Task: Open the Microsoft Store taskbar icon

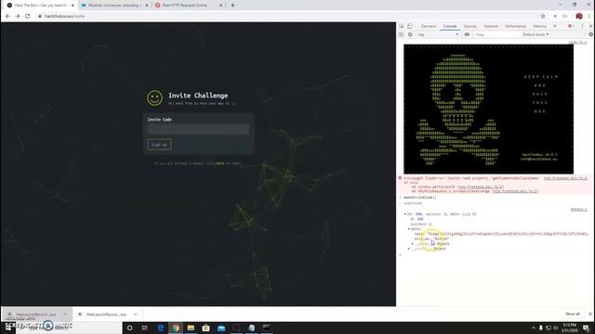Action: (x=206, y=328)
